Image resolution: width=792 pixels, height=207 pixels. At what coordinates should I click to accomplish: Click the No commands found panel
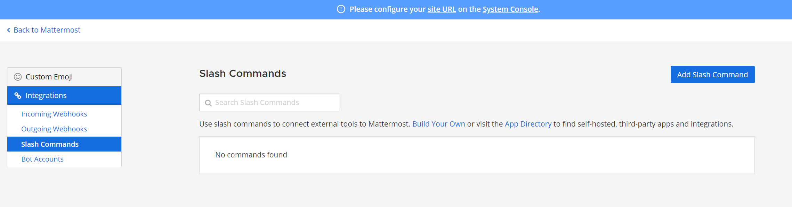pos(477,155)
